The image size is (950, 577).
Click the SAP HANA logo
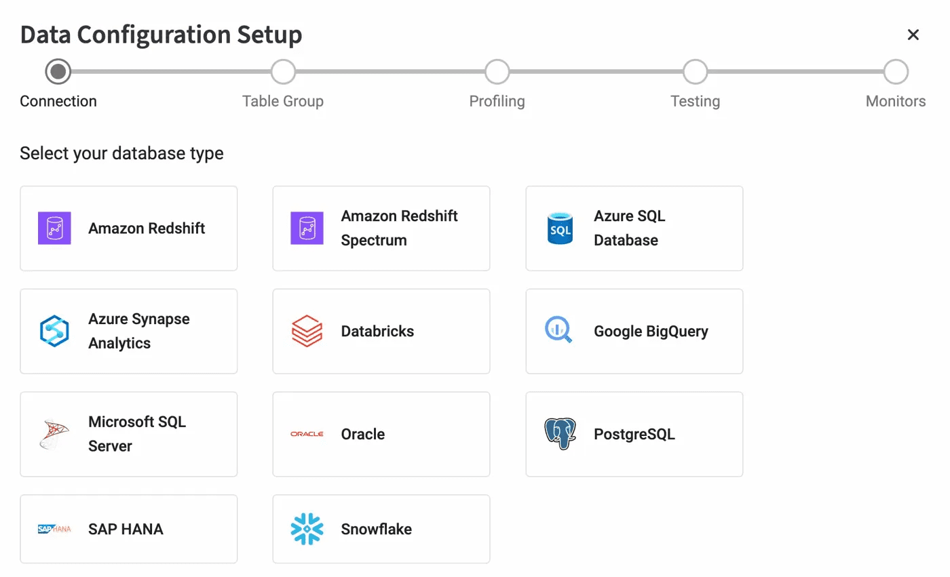(54, 530)
